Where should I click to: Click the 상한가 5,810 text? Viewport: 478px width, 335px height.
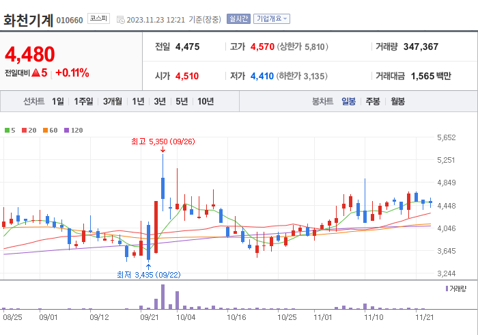tap(302, 46)
